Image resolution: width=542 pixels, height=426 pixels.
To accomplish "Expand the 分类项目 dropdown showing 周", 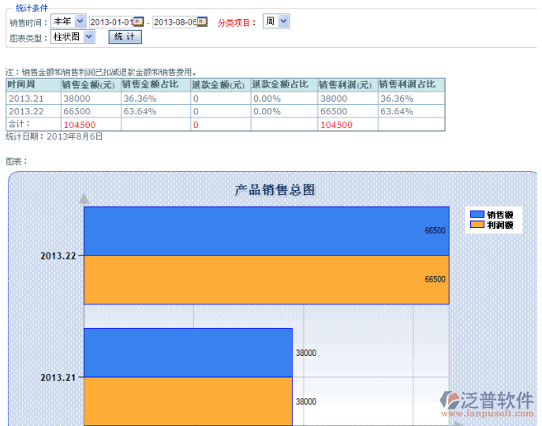I will 276,21.
